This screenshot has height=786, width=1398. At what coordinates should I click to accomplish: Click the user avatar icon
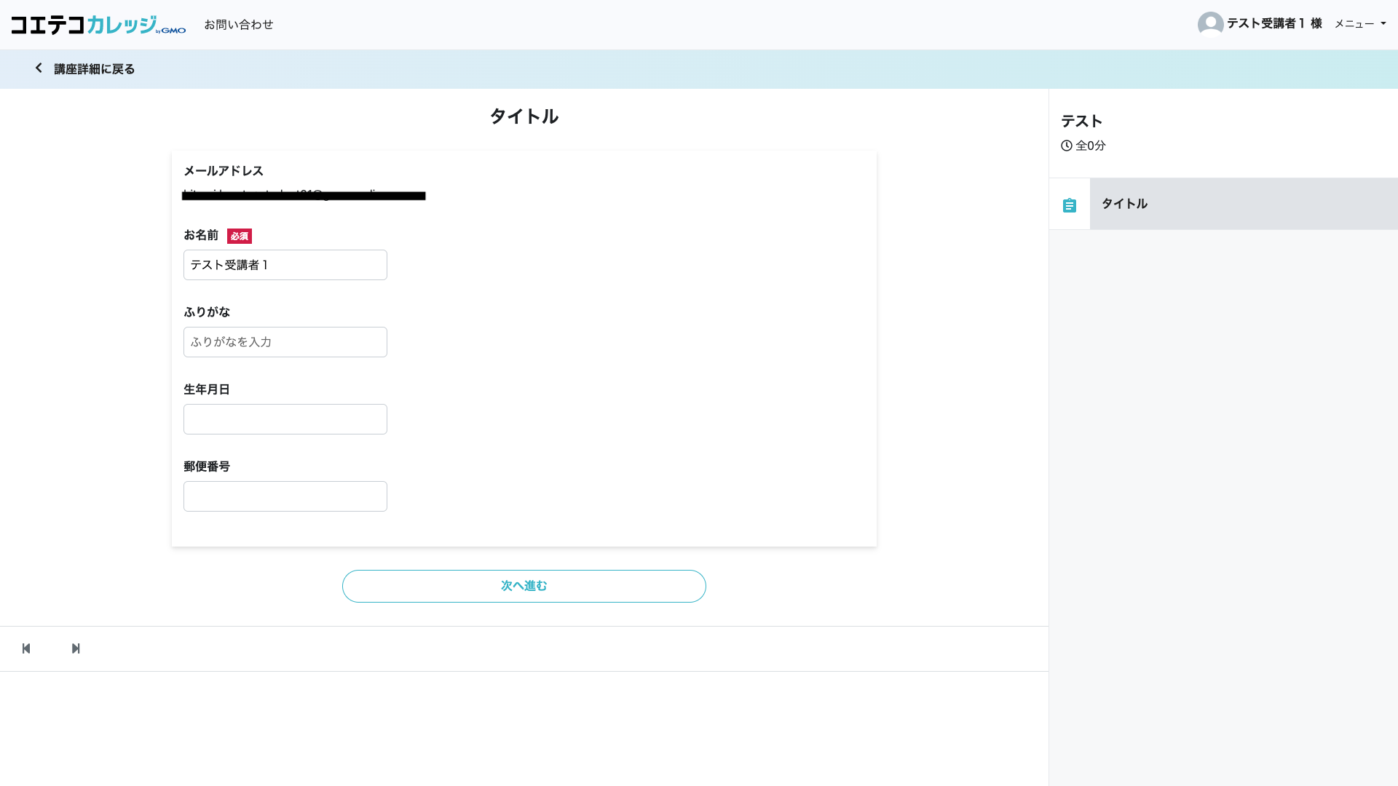(x=1210, y=24)
